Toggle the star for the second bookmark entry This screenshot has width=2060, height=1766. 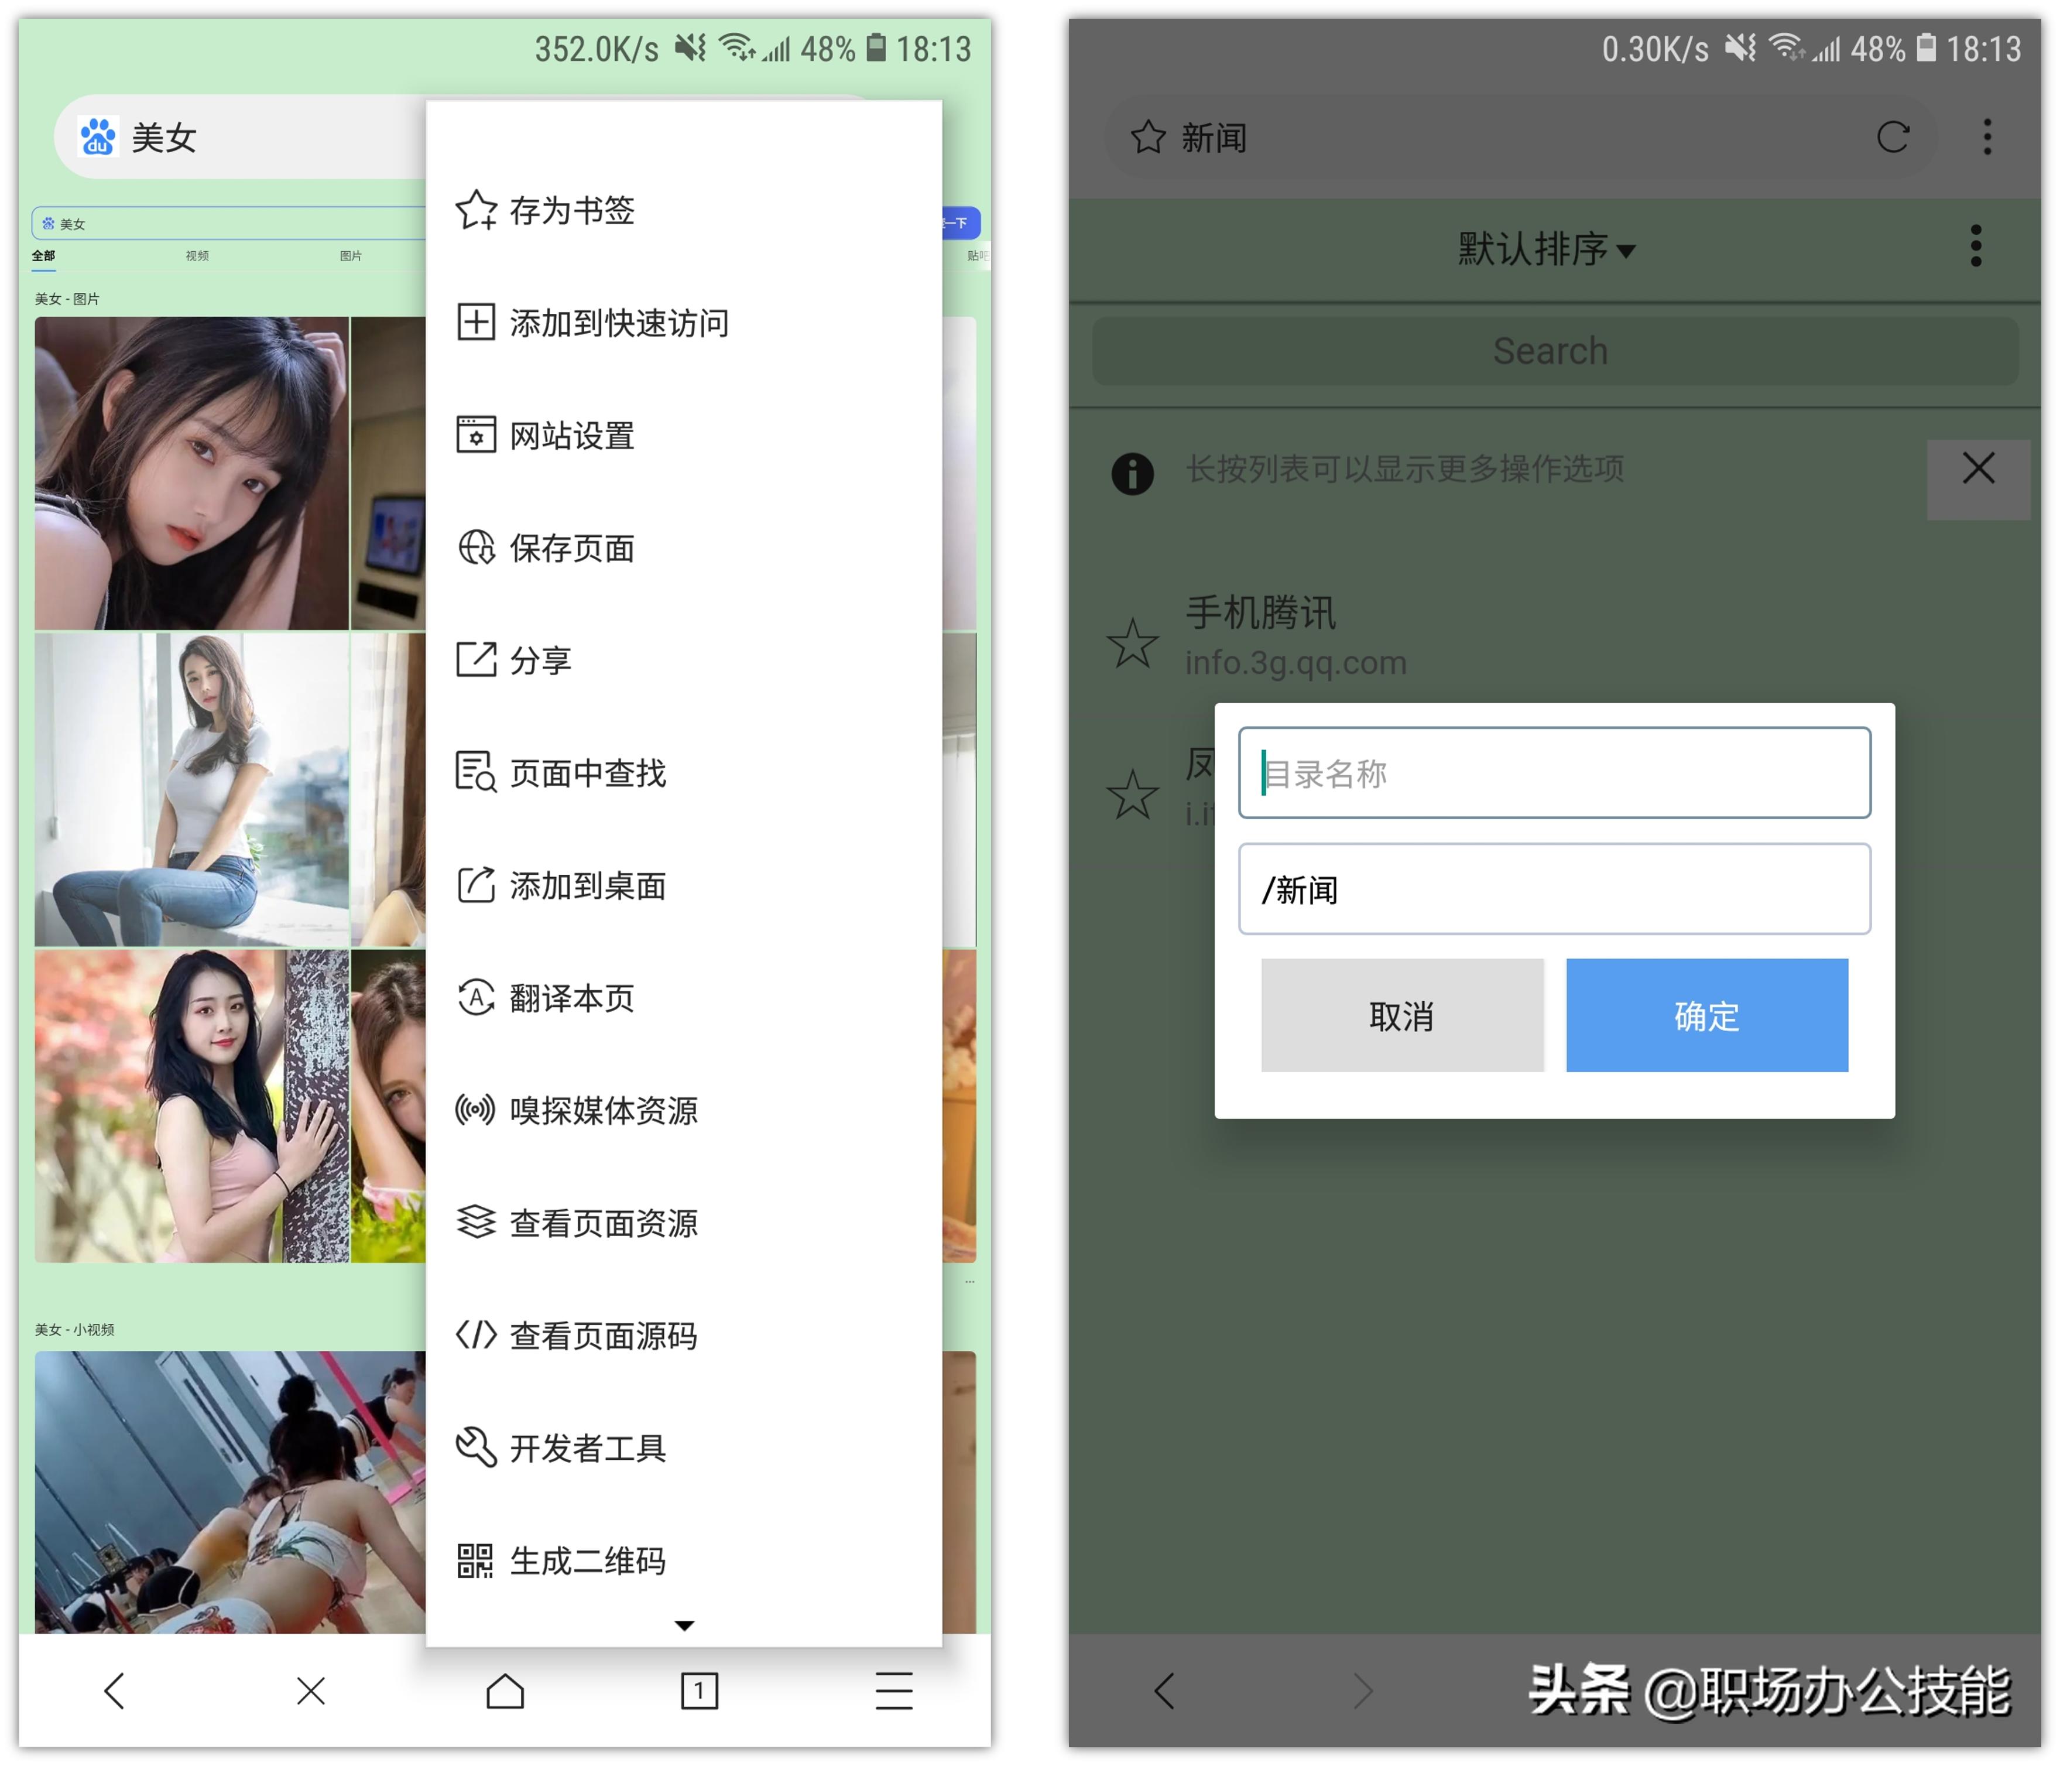click(1133, 790)
